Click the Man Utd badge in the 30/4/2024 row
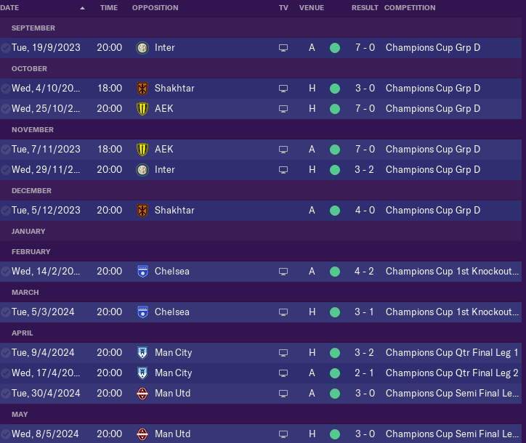The image size is (526, 443). tap(142, 394)
